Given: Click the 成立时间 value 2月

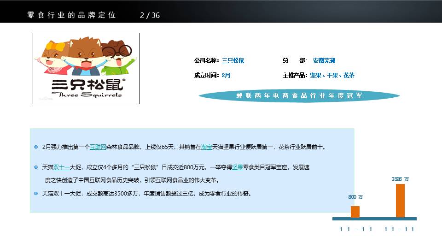Looking at the screenshot, I should click(x=226, y=75).
